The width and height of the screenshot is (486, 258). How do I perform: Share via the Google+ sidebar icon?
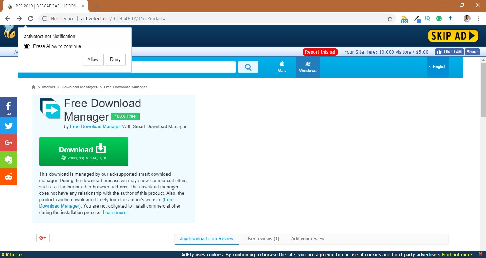(x=8, y=143)
